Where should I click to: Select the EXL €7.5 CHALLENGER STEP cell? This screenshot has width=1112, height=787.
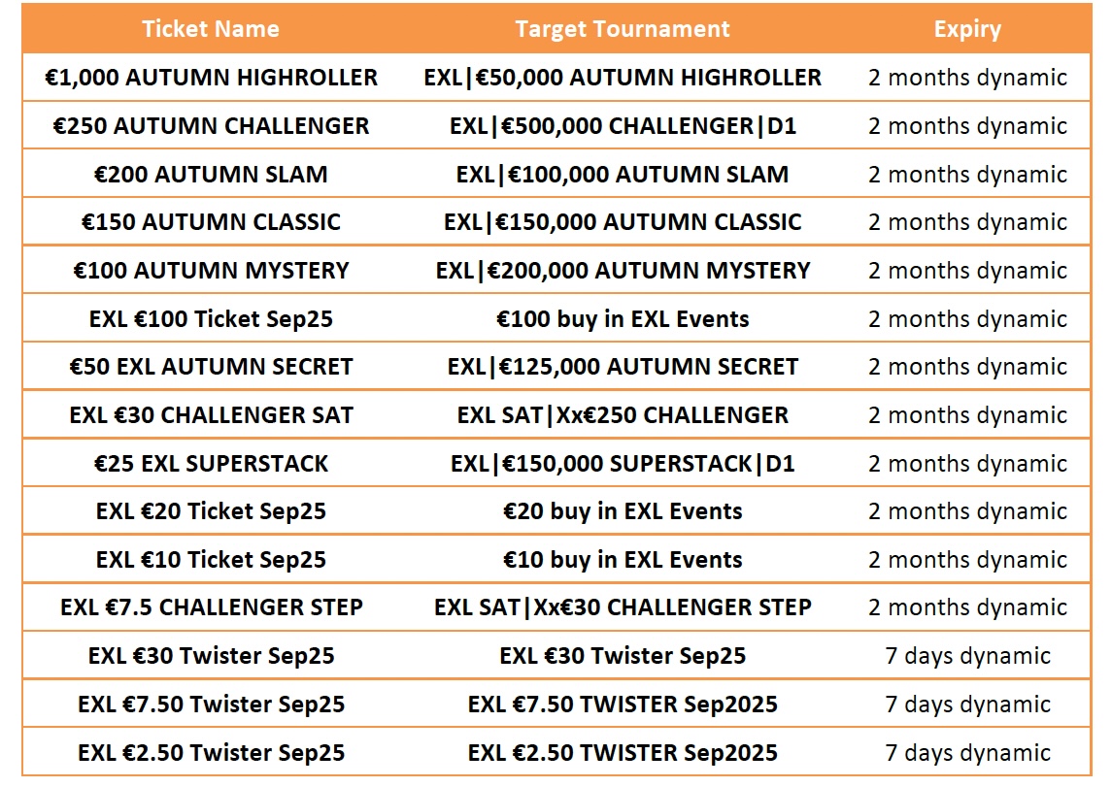point(211,607)
